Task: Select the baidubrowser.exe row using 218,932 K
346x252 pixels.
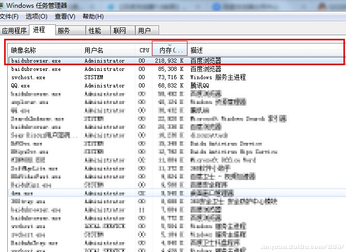Action: tap(177, 61)
